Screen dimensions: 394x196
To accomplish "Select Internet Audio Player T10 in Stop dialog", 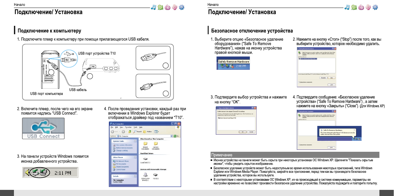I will (227, 118).
